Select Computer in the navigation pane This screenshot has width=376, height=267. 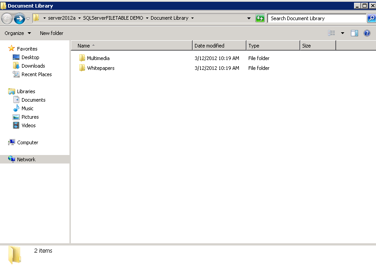tap(27, 142)
